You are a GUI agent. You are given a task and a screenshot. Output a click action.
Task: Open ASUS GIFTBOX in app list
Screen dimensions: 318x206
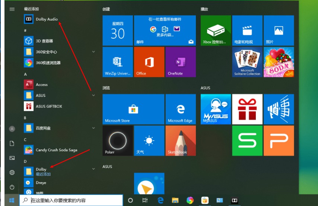point(59,106)
